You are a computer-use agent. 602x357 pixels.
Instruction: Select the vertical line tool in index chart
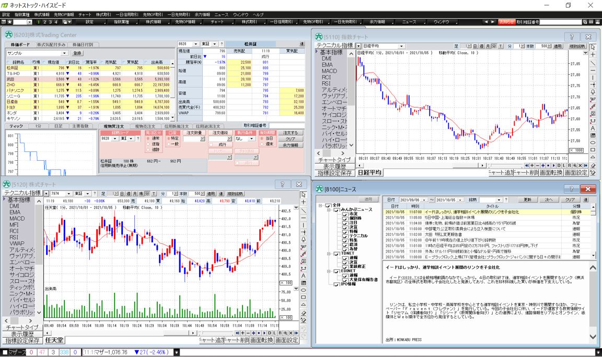(x=593, y=77)
